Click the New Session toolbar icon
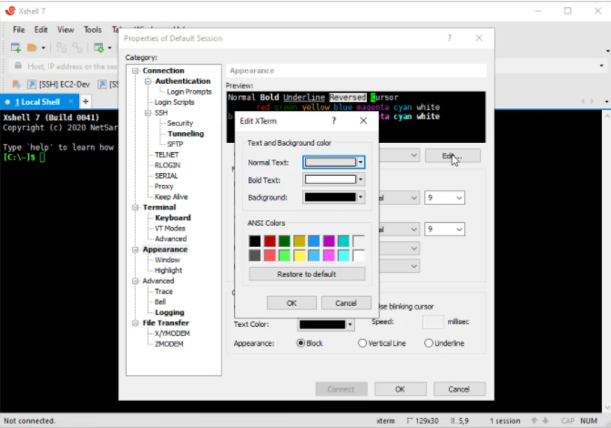Viewport: 611px width, 428px height. [16, 47]
